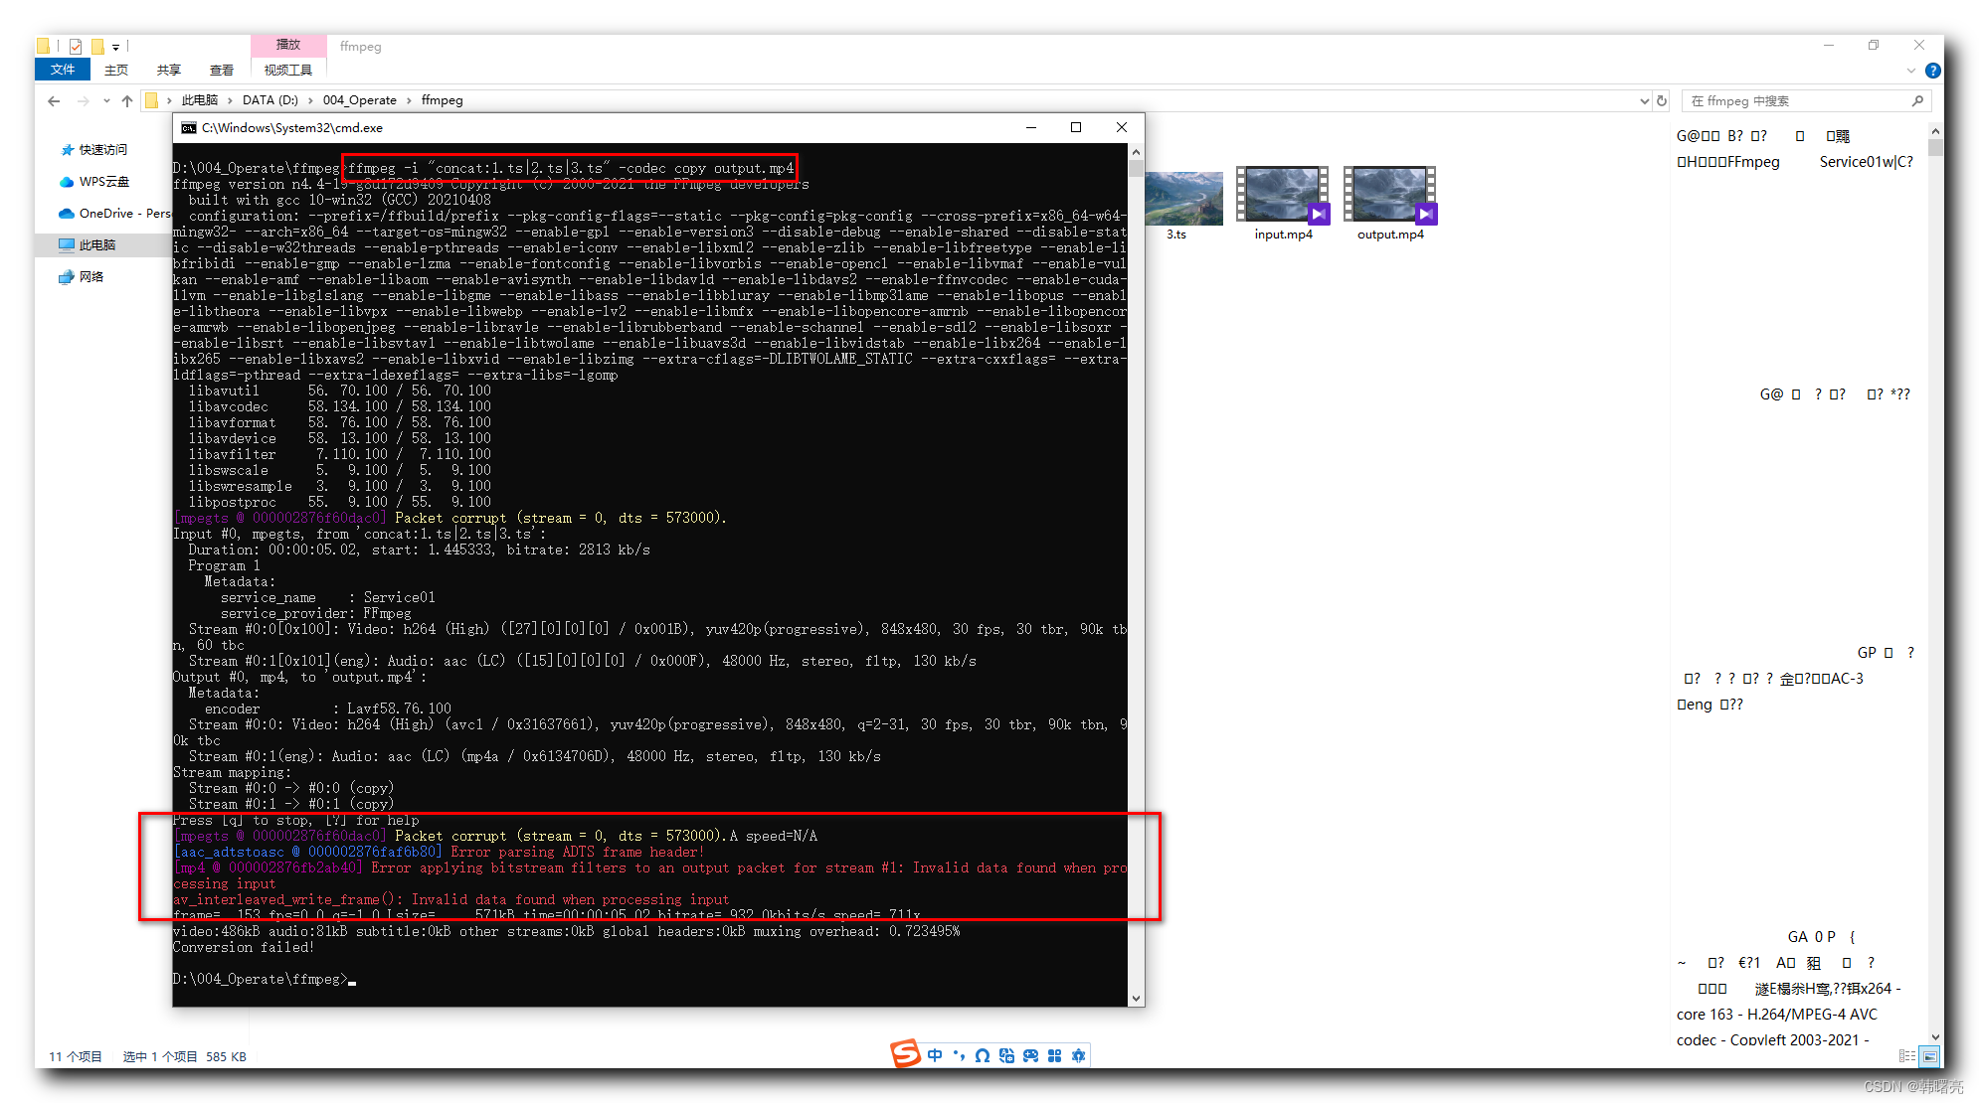Viewport: 1979px width, 1103px height.
Task: Expand the recent locations dropdown arrow
Action: click(x=106, y=100)
